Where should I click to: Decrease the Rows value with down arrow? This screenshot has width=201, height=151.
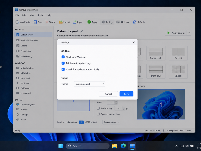tap(116, 103)
